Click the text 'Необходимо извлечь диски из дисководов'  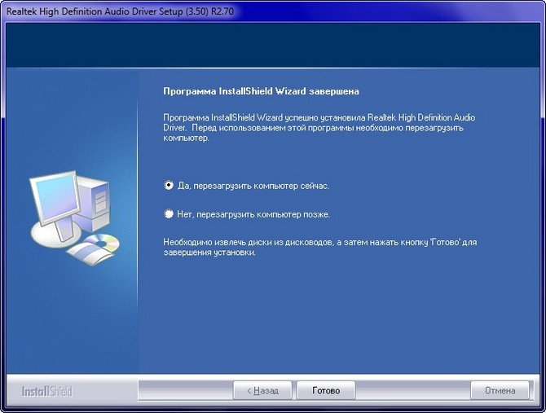pos(247,242)
